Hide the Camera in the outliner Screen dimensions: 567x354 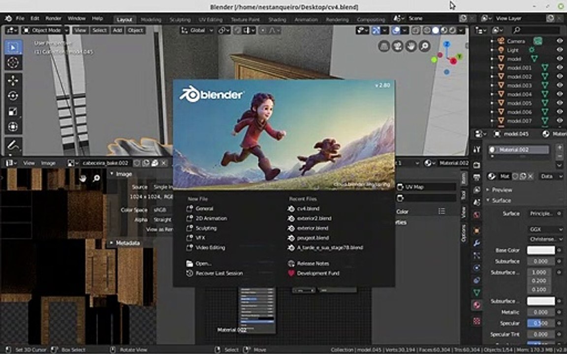[560, 41]
